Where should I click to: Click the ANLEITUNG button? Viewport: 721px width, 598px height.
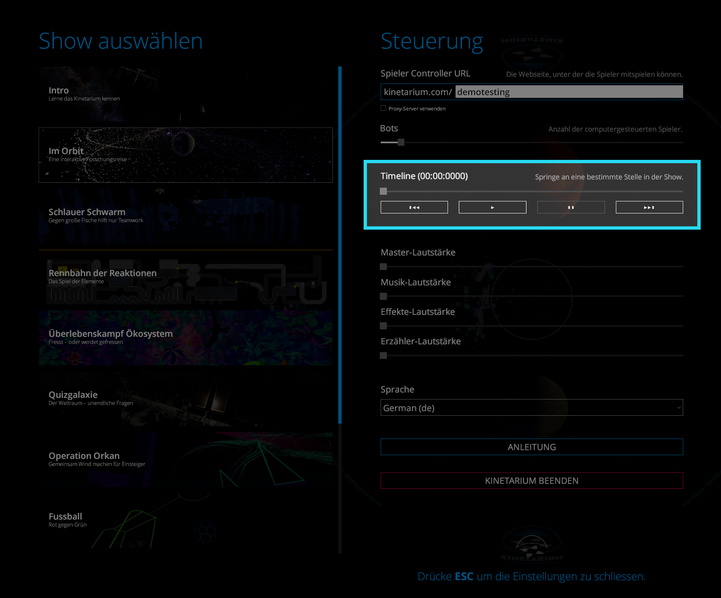coord(532,447)
